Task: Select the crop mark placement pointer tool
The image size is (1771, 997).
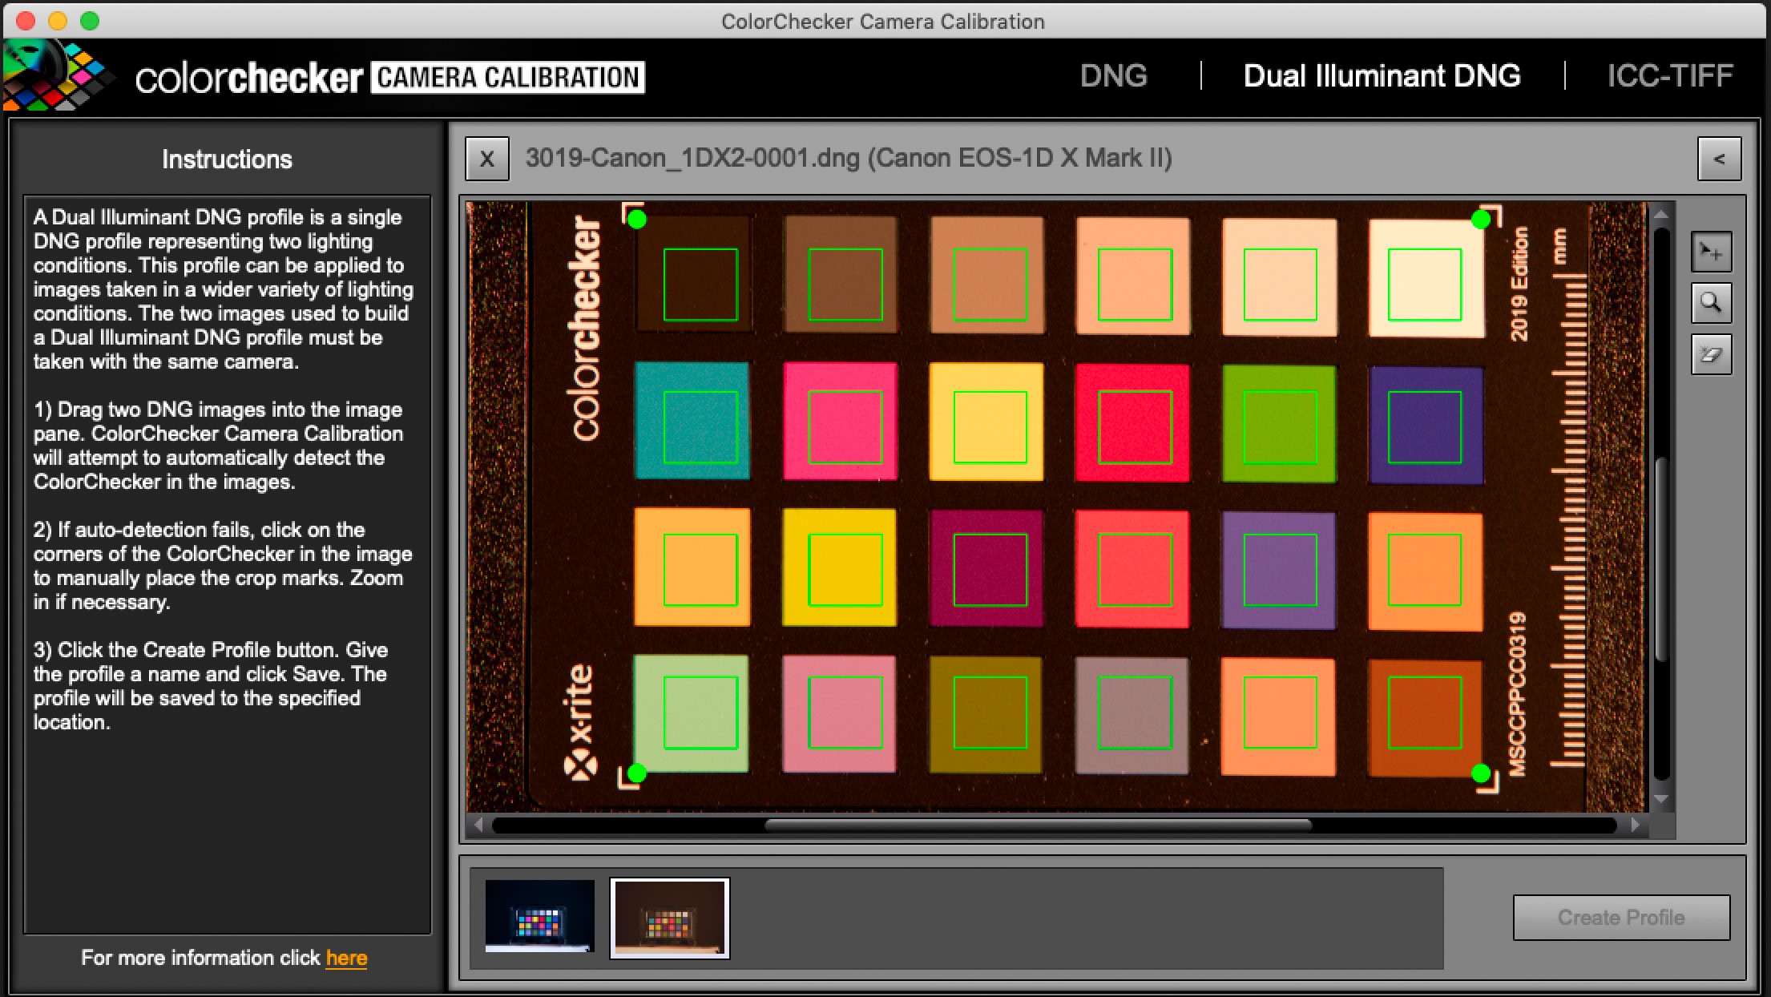Action: click(1711, 252)
